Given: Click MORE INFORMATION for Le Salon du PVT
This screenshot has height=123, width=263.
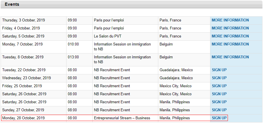Looking at the screenshot, I should (230, 36).
